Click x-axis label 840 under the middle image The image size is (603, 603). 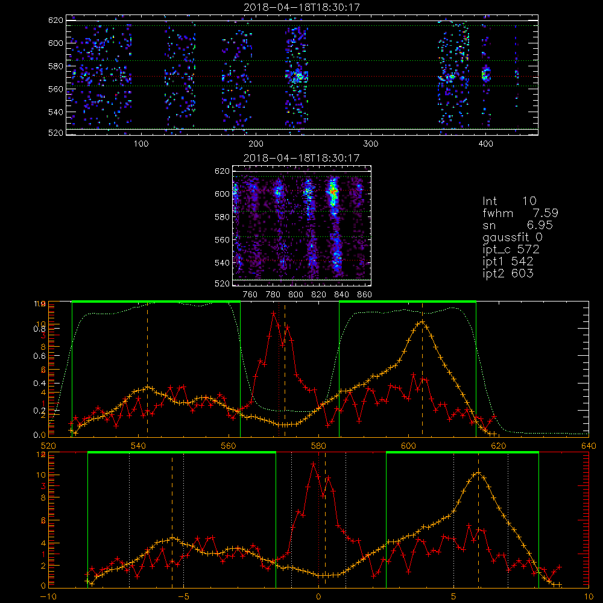pyautogui.click(x=341, y=295)
